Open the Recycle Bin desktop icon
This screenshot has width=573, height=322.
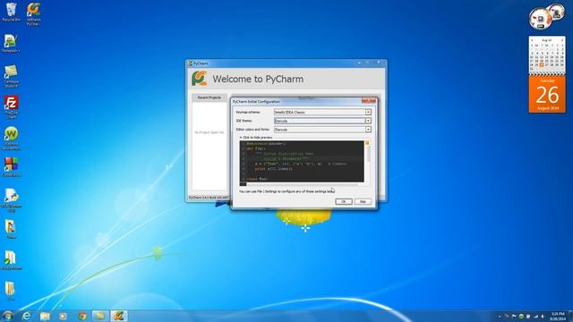point(12,12)
